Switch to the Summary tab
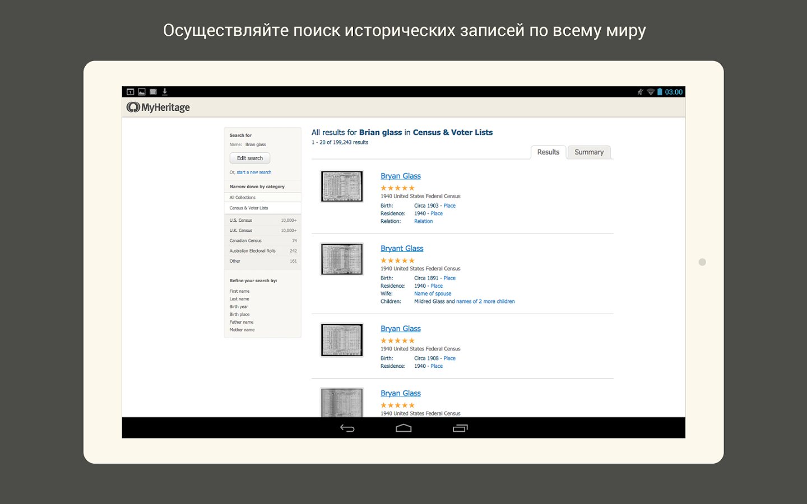Screen dimensions: 807x504 pos(588,152)
